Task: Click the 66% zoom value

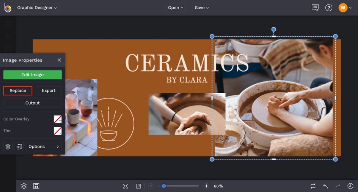Action: (x=218, y=186)
